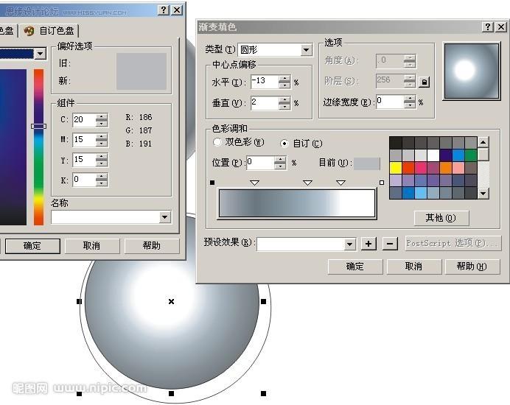Click the 其他(O) button
Image resolution: width=510 pixels, height=405 pixels.
tap(441, 218)
